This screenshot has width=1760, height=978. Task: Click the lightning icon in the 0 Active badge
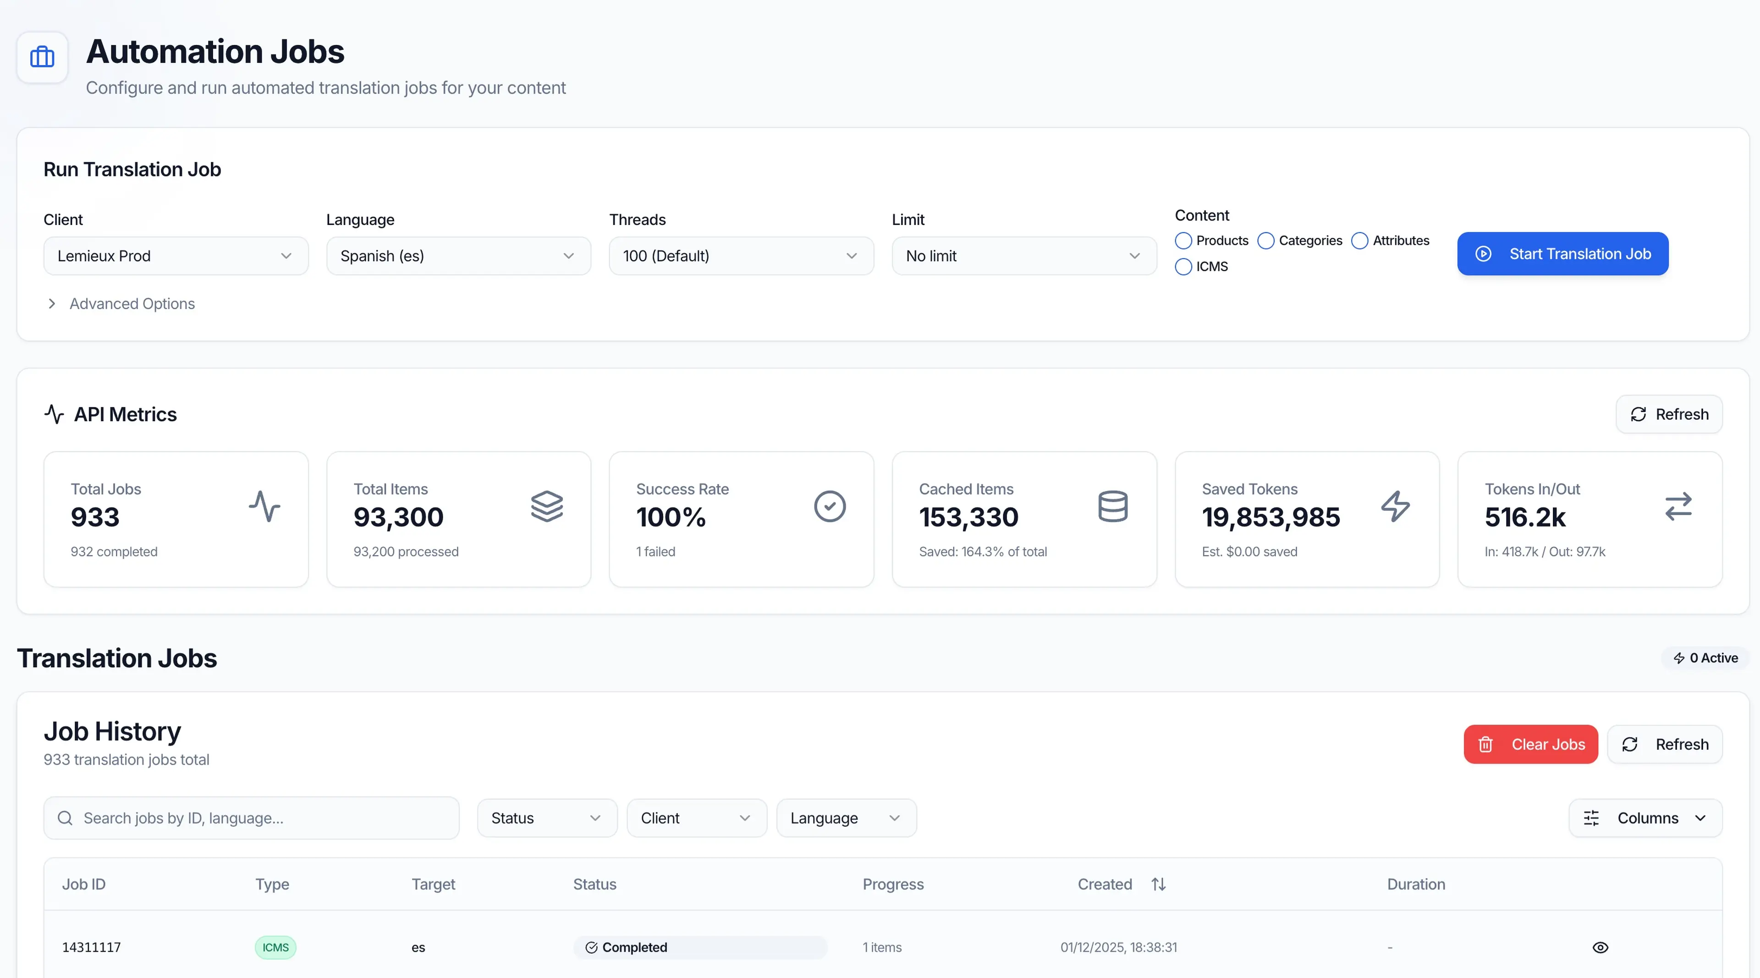[x=1679, y=658]
